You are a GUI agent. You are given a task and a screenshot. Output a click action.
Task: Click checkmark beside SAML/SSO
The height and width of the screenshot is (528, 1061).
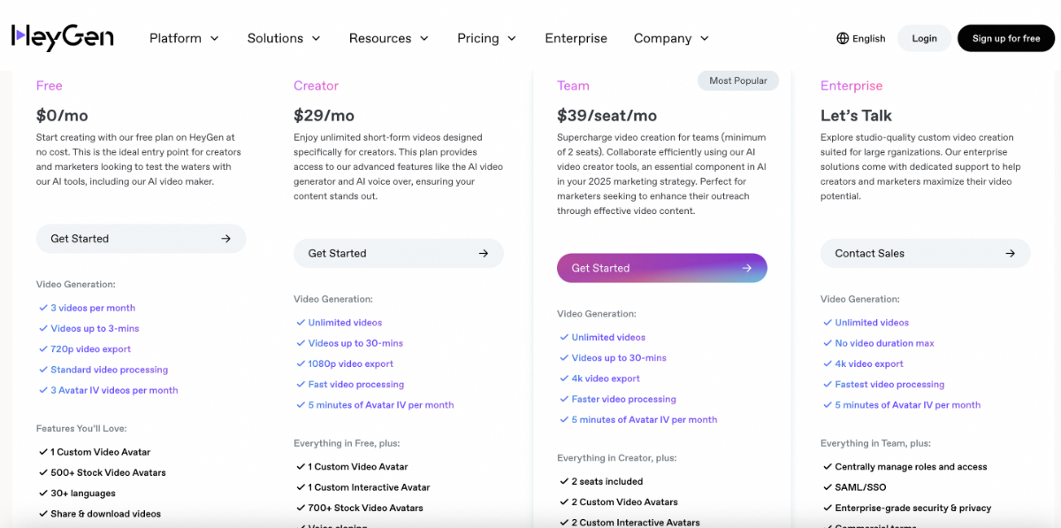pyautogui.click(x=827, y=487)
